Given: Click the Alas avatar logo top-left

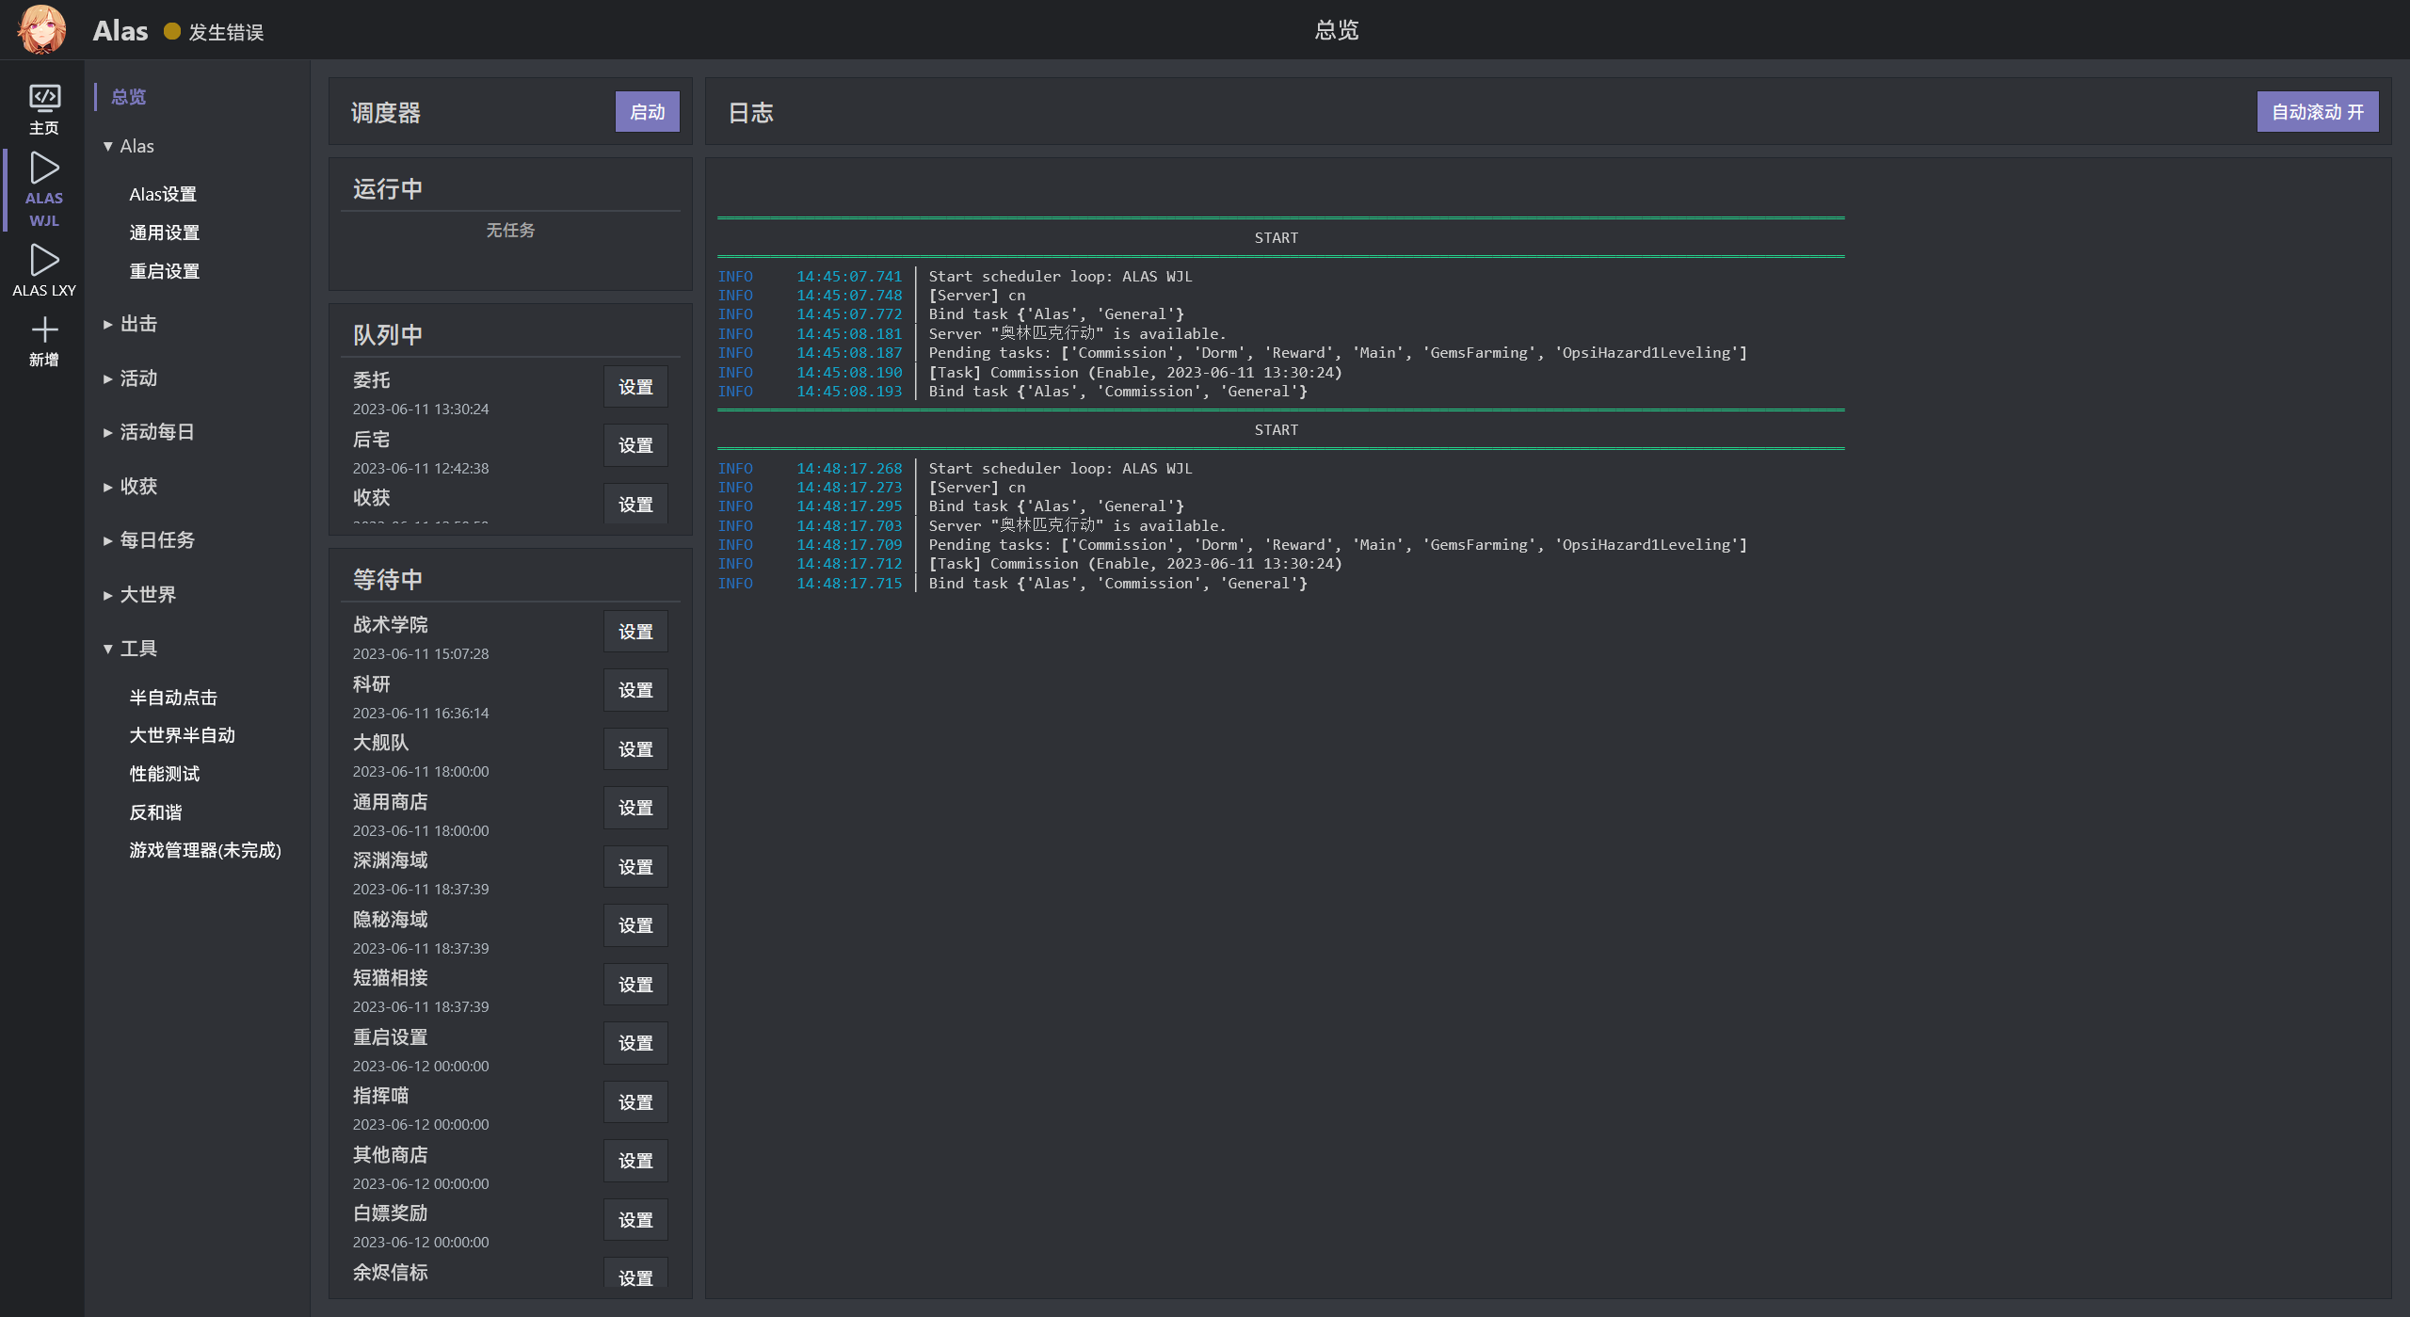Looking at the screenshot, I should pos(40,29).
